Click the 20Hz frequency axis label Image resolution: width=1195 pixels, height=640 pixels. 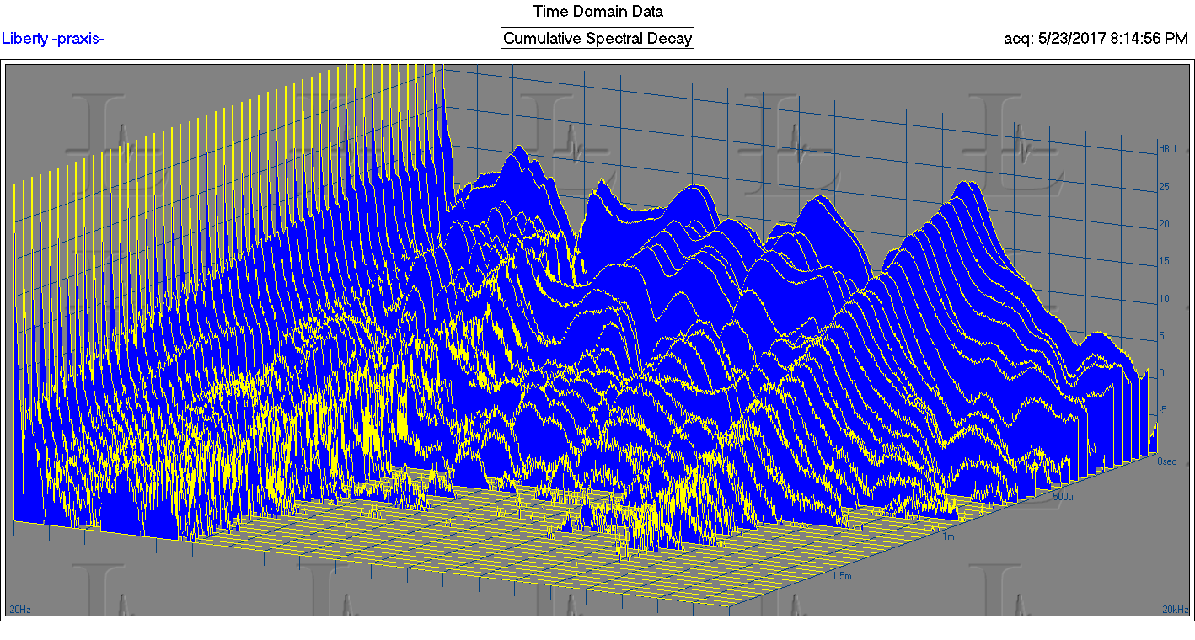point(19,609)
